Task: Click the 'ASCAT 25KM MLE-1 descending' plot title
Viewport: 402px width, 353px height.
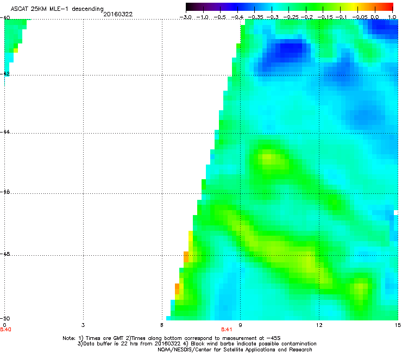Action: (57, 9)
